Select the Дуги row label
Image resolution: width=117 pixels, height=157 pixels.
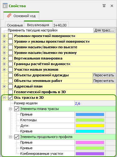[24, 126]
